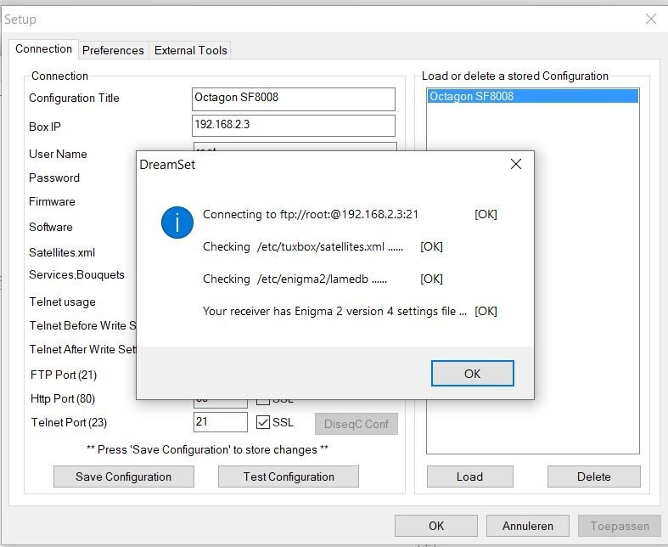Open the Preferences tab
The image size is (668, 547).
point(113,50)
